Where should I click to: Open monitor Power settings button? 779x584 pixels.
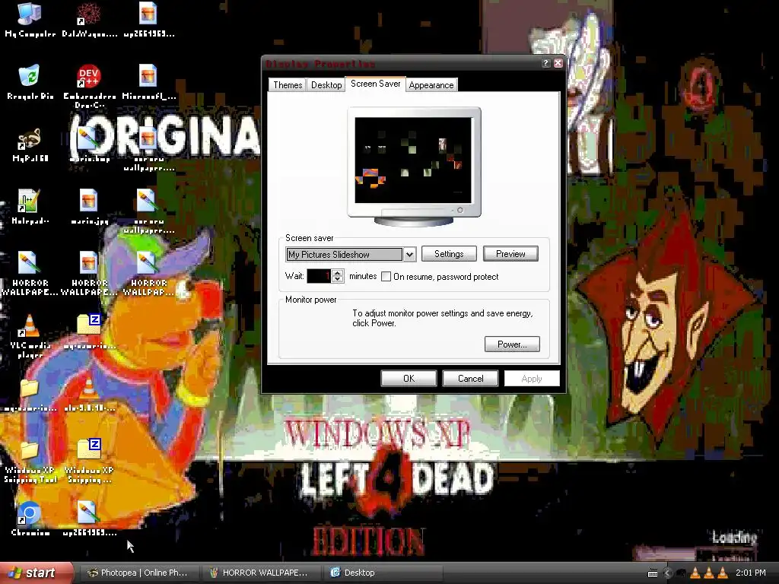(x=512, y=344)
